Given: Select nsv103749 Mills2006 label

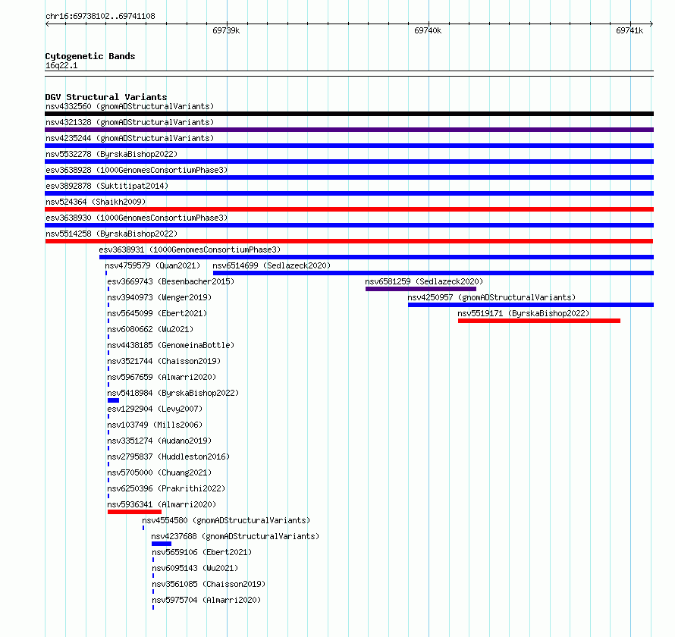Looking at the screenshot, I should [x=155, y=425].
